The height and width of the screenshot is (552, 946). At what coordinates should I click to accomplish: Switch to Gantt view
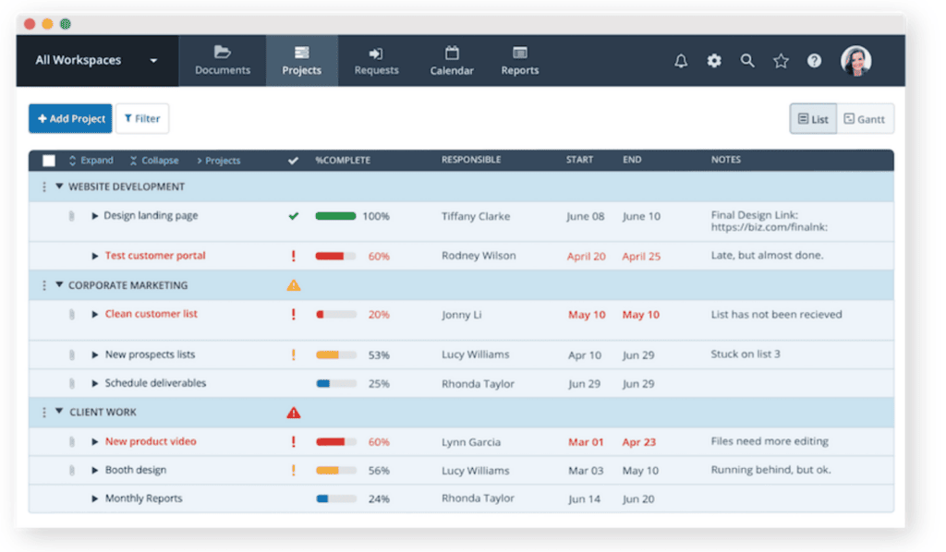pyautogui.click(x=865, y=119)
